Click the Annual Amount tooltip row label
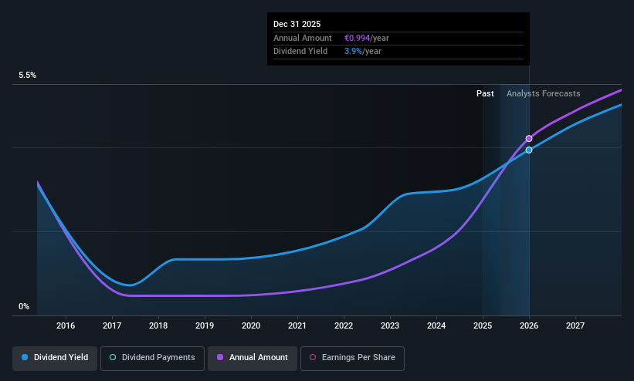The image size is (634, 381). coord(303,38)
